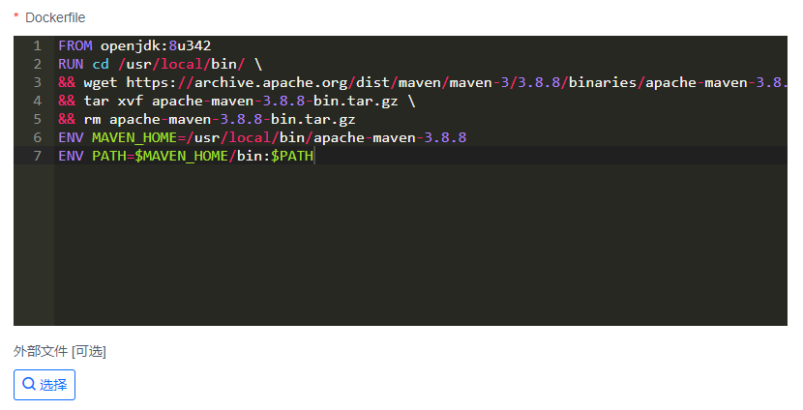This screenshot has height=410, width=803.
Task: Click empty editor area below line 7
Action: [x=420, y=245]
